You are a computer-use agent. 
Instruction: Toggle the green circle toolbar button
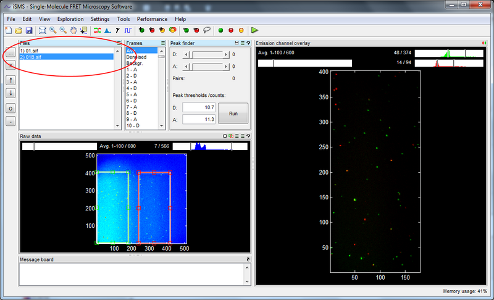[x=220, y=30]
